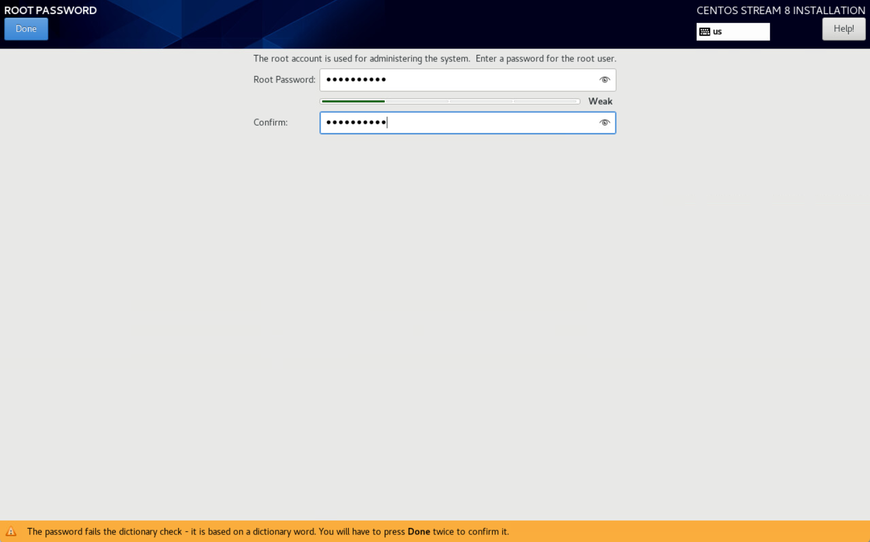Click the keyboard icon beside us
Screen dimensions: 870x542
tap(705, 32)
